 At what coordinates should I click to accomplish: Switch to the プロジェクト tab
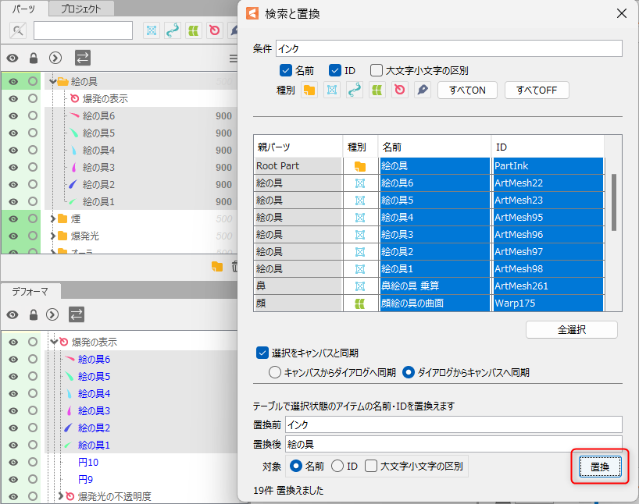coord(80,9)
